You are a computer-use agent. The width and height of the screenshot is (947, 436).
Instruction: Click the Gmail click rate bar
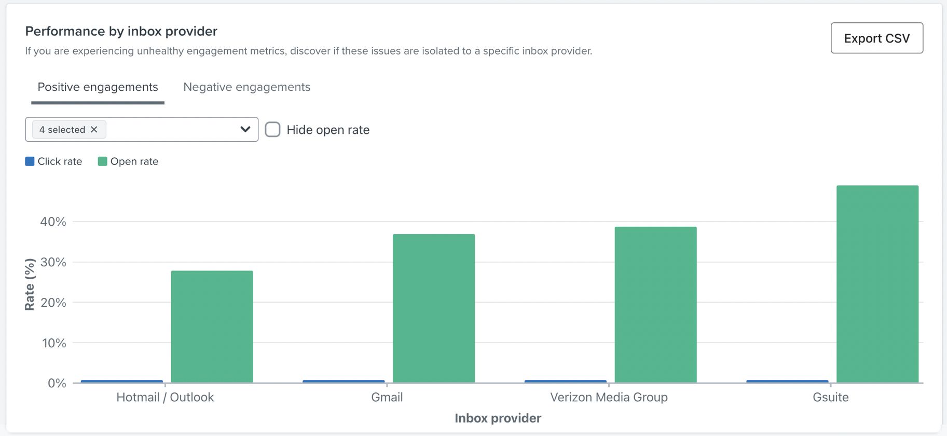(343, 381)
